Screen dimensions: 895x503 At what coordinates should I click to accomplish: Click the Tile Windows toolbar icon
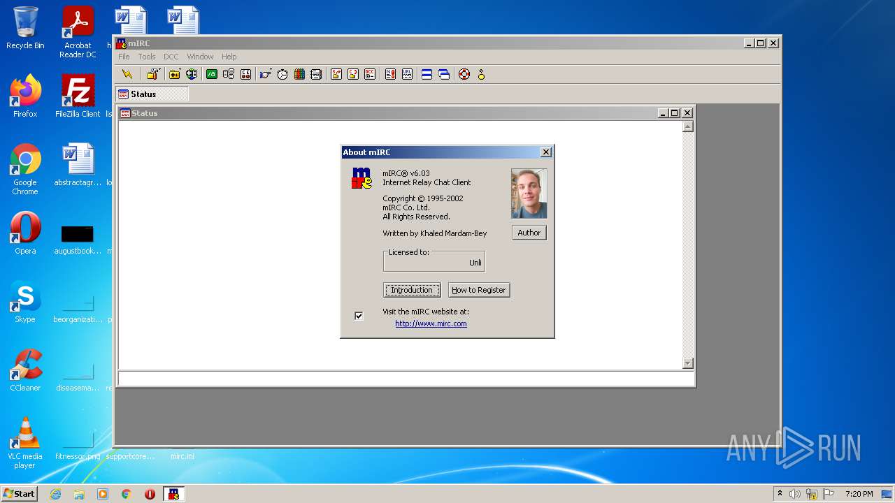[427, 74]
